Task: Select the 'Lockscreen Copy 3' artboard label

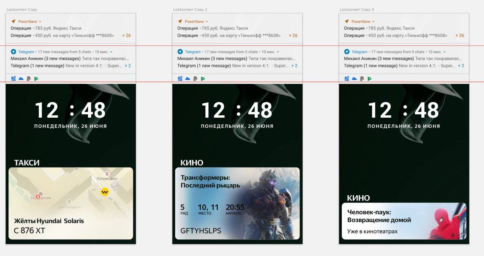Action: pos(357,9)
